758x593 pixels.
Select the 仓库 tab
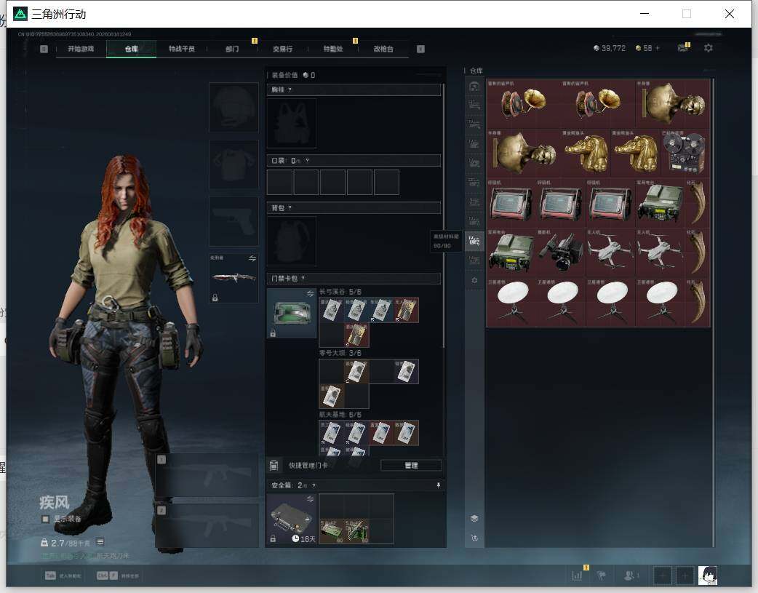coord(131,49)
